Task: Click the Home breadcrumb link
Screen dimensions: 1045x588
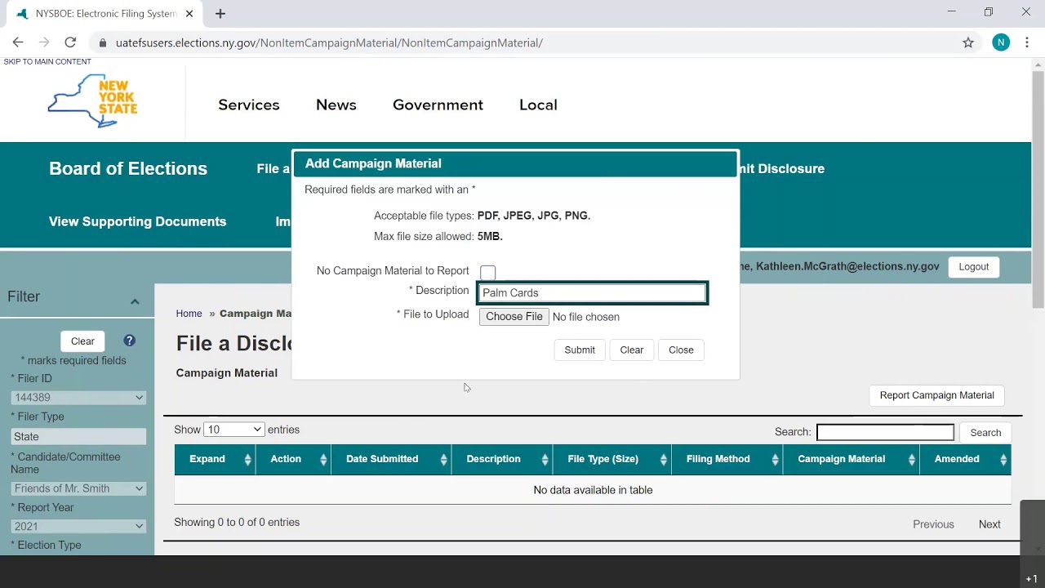Action: pyautogui.click(x=189, y=314)
